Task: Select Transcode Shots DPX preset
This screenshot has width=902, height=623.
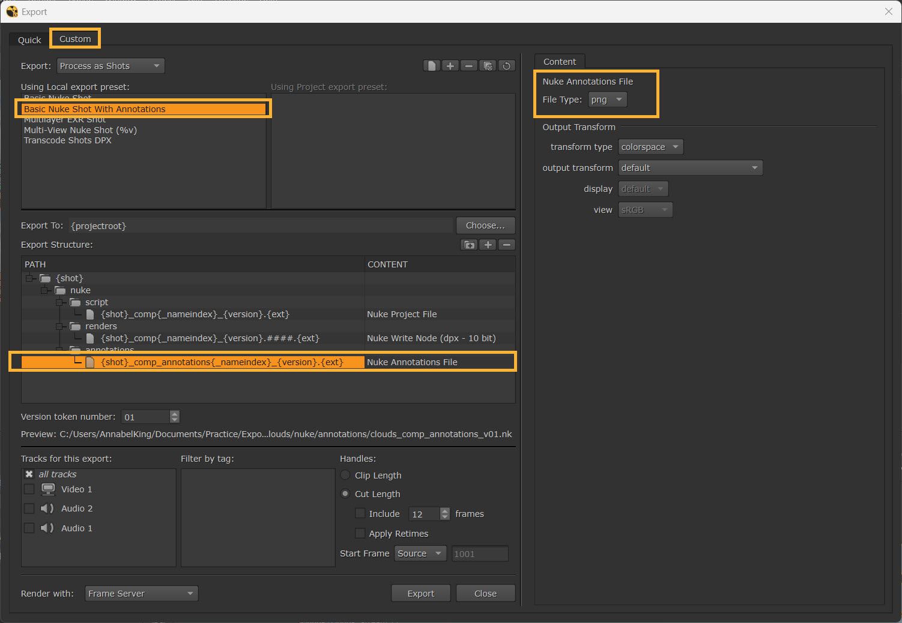Action: click(x=68, y=140)
